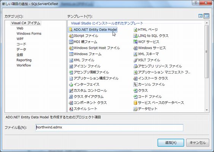Pick the WCF サービス template icon
214x152 pixels.
135,42
